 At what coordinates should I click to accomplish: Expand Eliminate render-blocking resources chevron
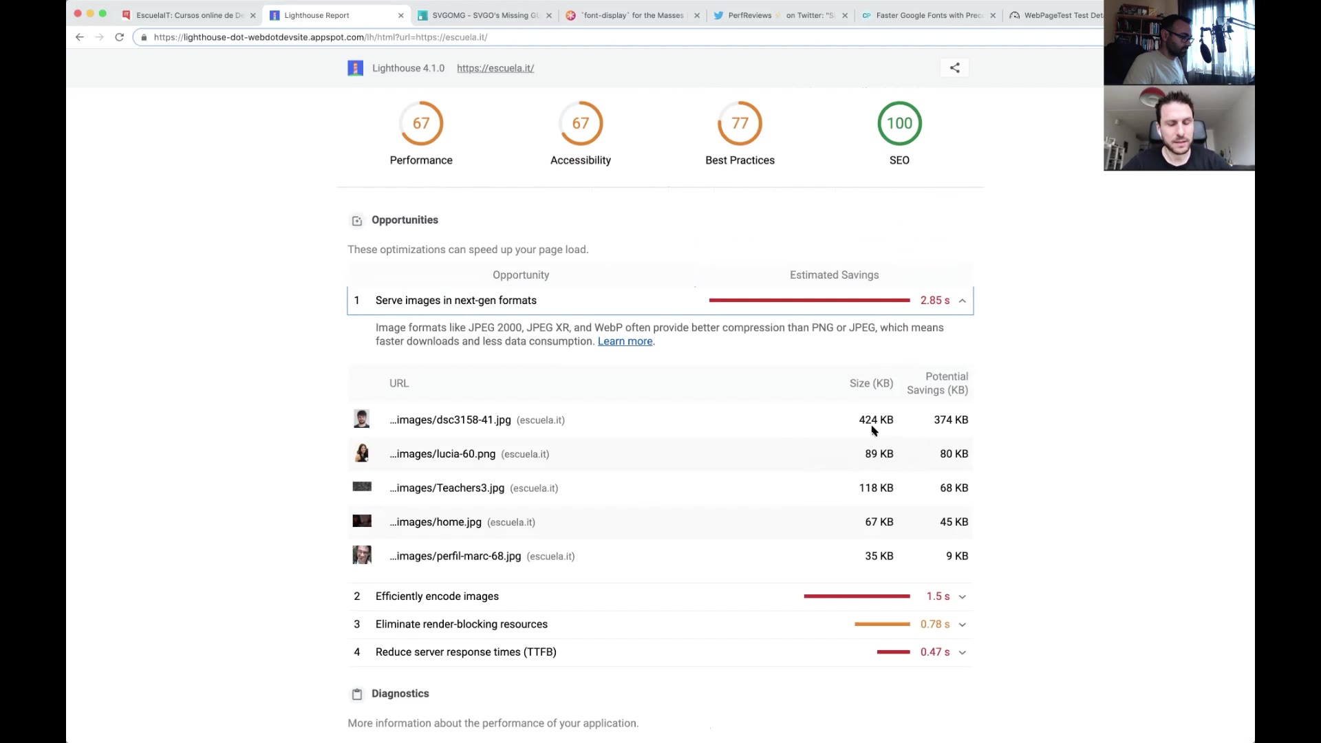(963, 625)
